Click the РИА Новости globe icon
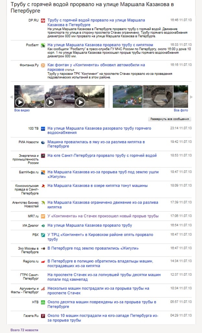This screenshot has width=202, height=333. 43,142
